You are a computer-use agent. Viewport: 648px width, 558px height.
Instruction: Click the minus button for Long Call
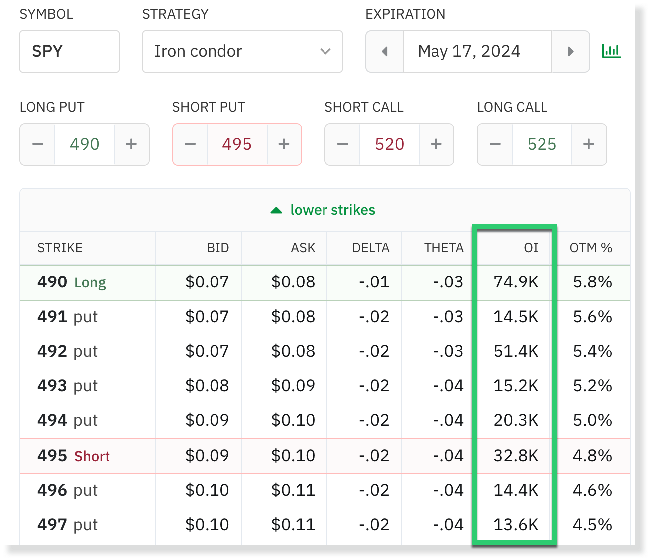click(494, 144)
